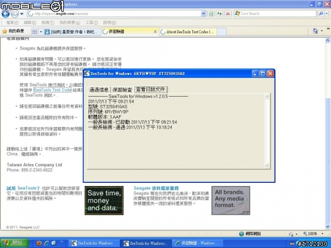Click the compatibility view page icon
This screenshot has height=248, width=331.
point(211,14)
